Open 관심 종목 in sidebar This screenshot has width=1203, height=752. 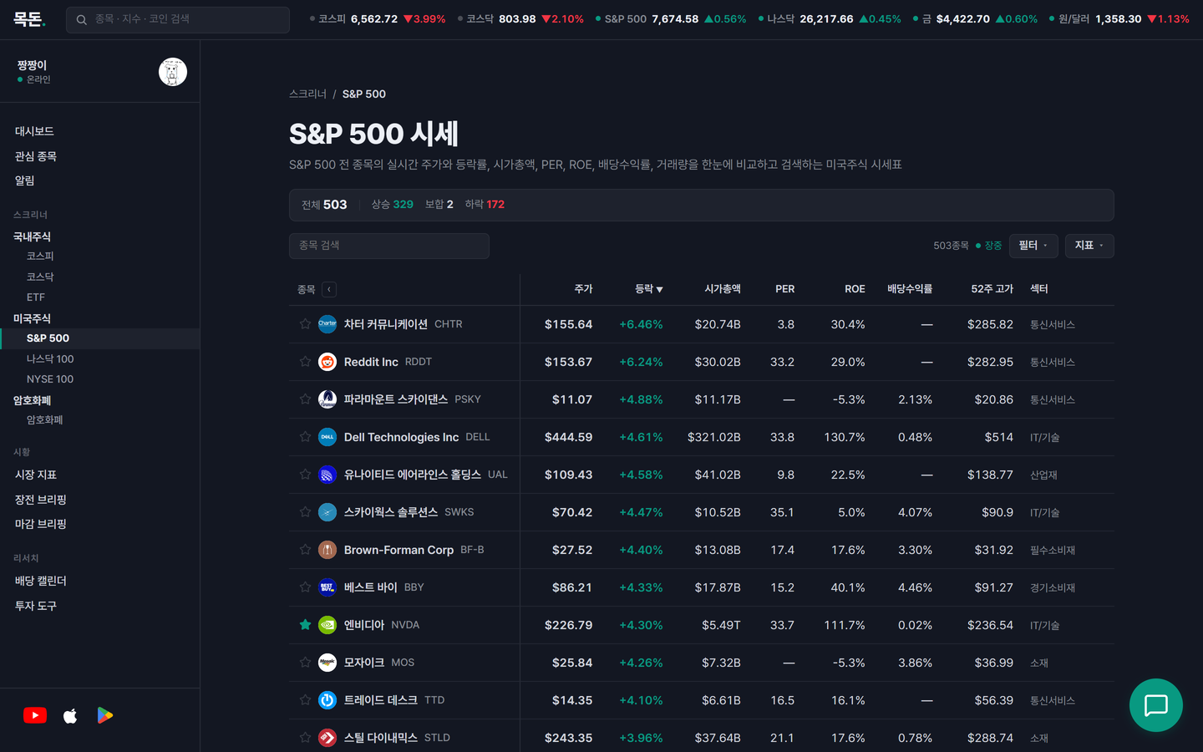click(x=36, y=156)
